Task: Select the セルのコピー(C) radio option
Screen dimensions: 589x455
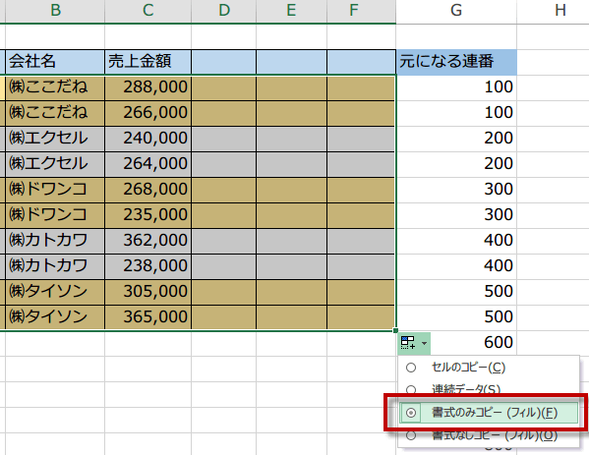Action: pos(488,368)
